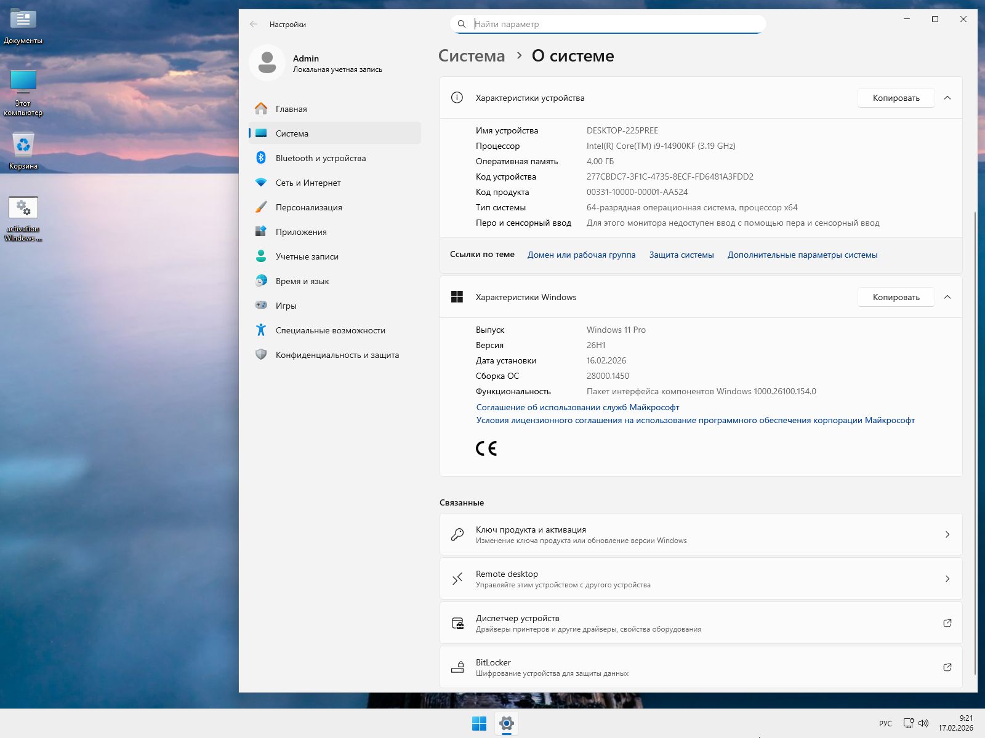The width and height of the screenshot is (985, 738).
Task: Select the Сеть и Интернет Wi-Fi icon
Action: pyautogui.click(x=261, y=183)
